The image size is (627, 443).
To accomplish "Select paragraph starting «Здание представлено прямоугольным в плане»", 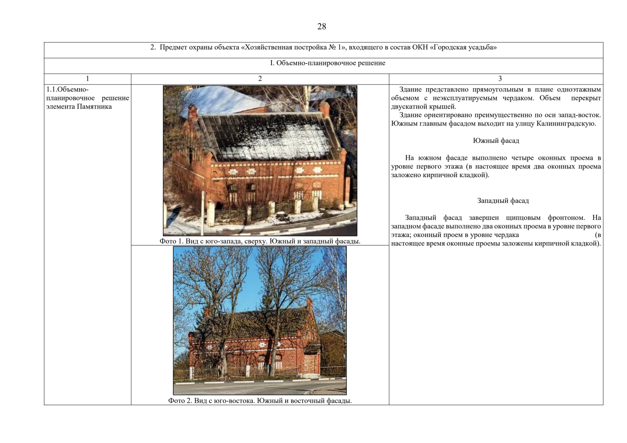I will point(496,98).
